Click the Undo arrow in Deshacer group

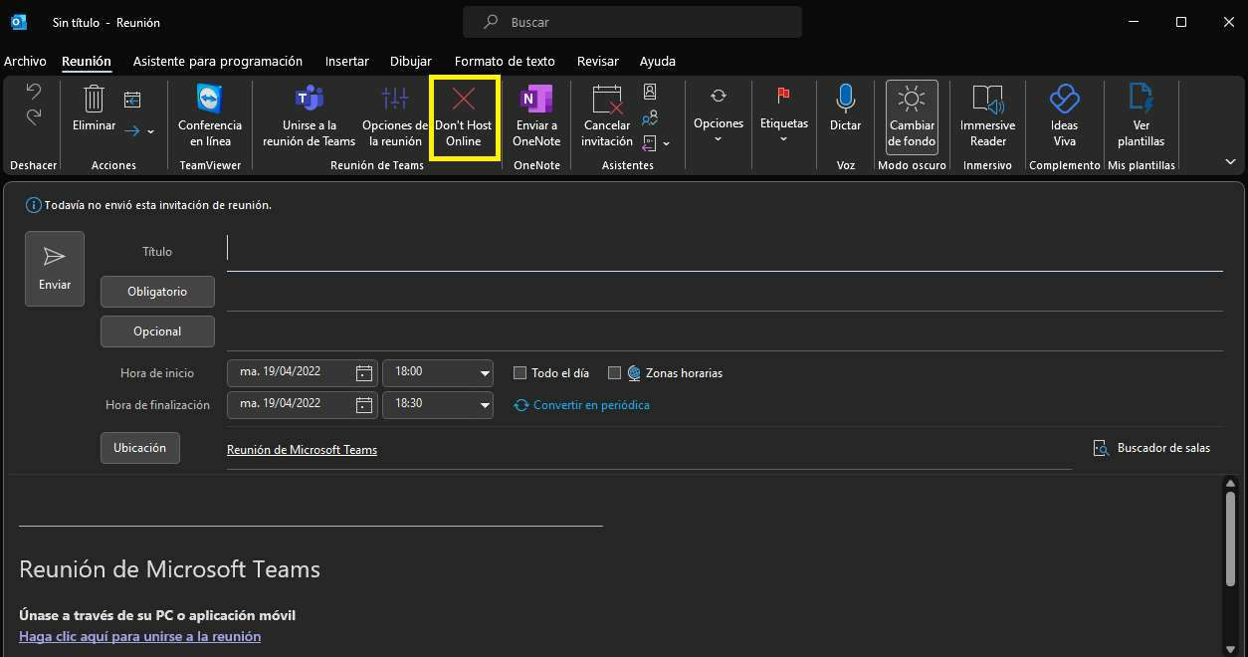[x=34, y=92]
